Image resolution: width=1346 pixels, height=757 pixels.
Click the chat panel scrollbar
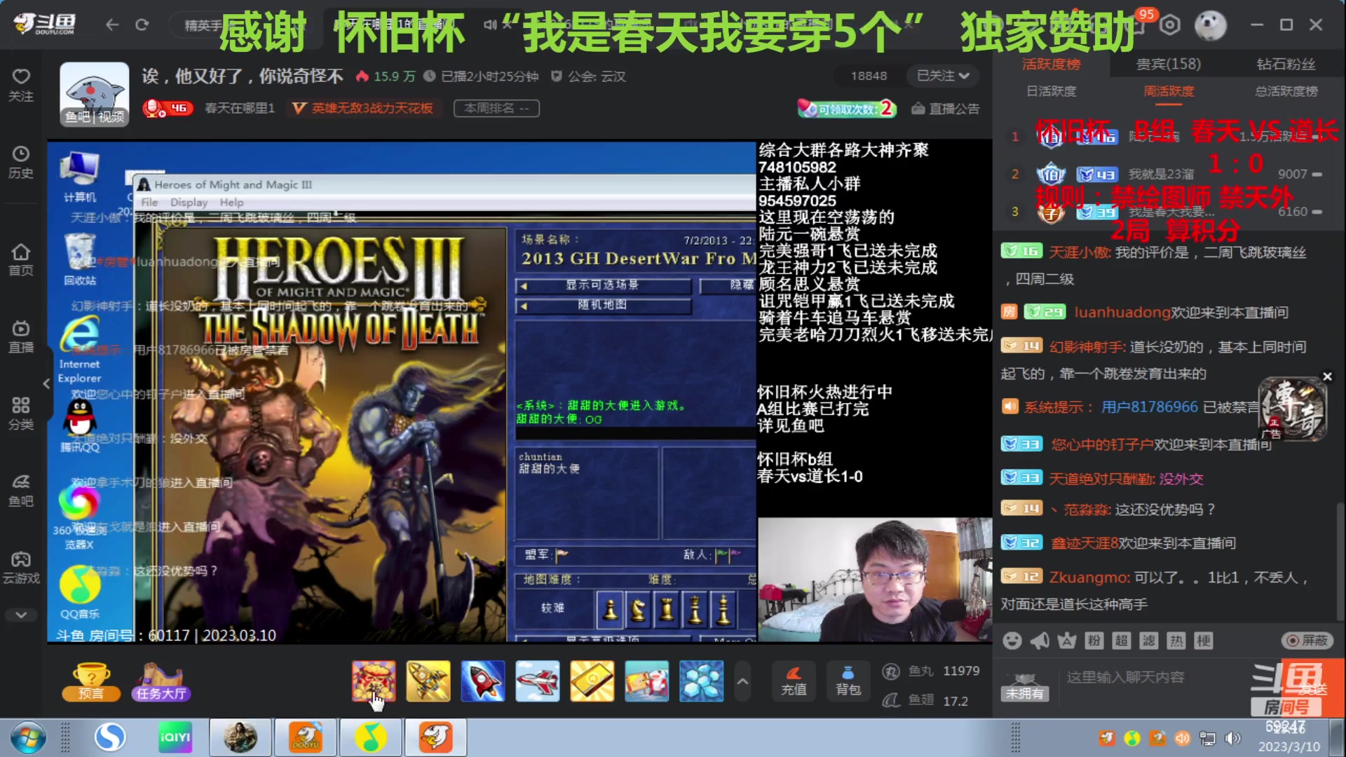(1340, 561)
